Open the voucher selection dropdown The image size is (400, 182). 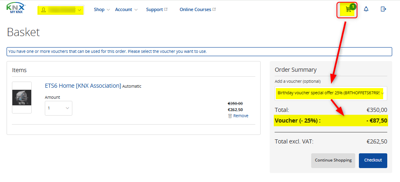(331, 93)
